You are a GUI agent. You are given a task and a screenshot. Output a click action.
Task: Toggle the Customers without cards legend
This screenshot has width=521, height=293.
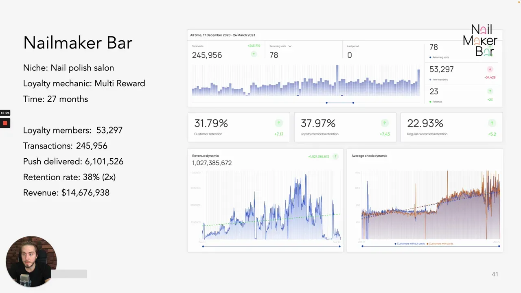click(x=409, y=244)
